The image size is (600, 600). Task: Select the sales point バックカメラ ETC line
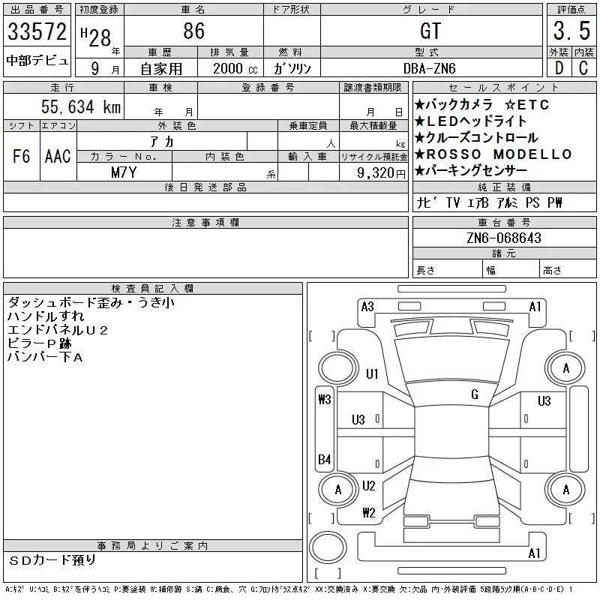click(x=482, y=104)
